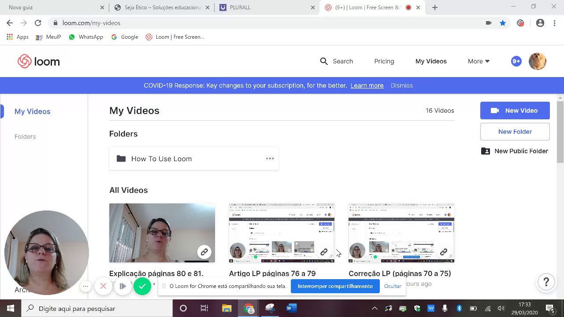Go to the Pricing page

(x=384, y=61)
